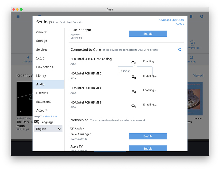Click the HDA Intel PCH ALC283 Analog device name
Screen dimensions: 220x170
pos(91,59)
